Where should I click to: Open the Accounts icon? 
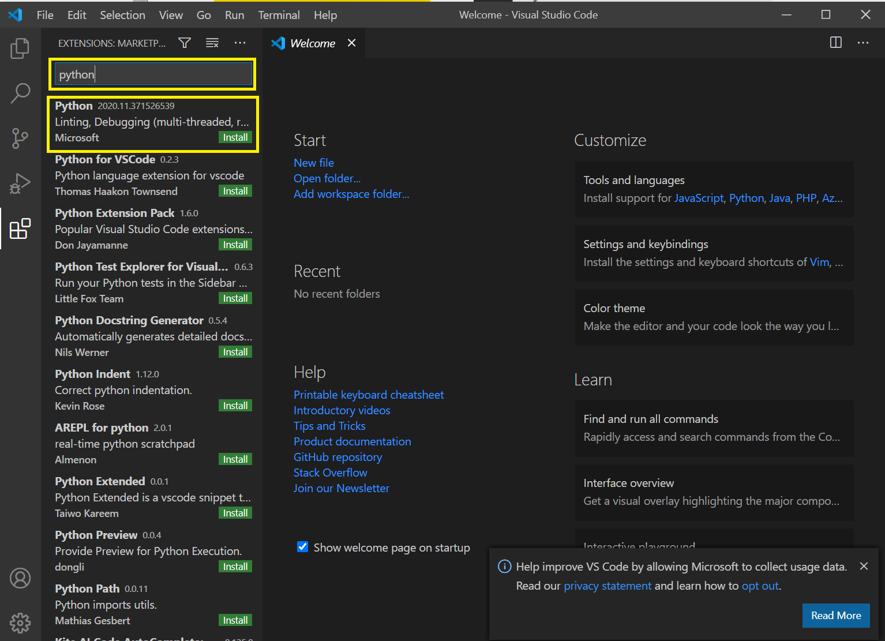[20, 578]
